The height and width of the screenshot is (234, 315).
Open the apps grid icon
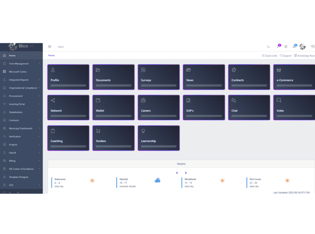313,47
